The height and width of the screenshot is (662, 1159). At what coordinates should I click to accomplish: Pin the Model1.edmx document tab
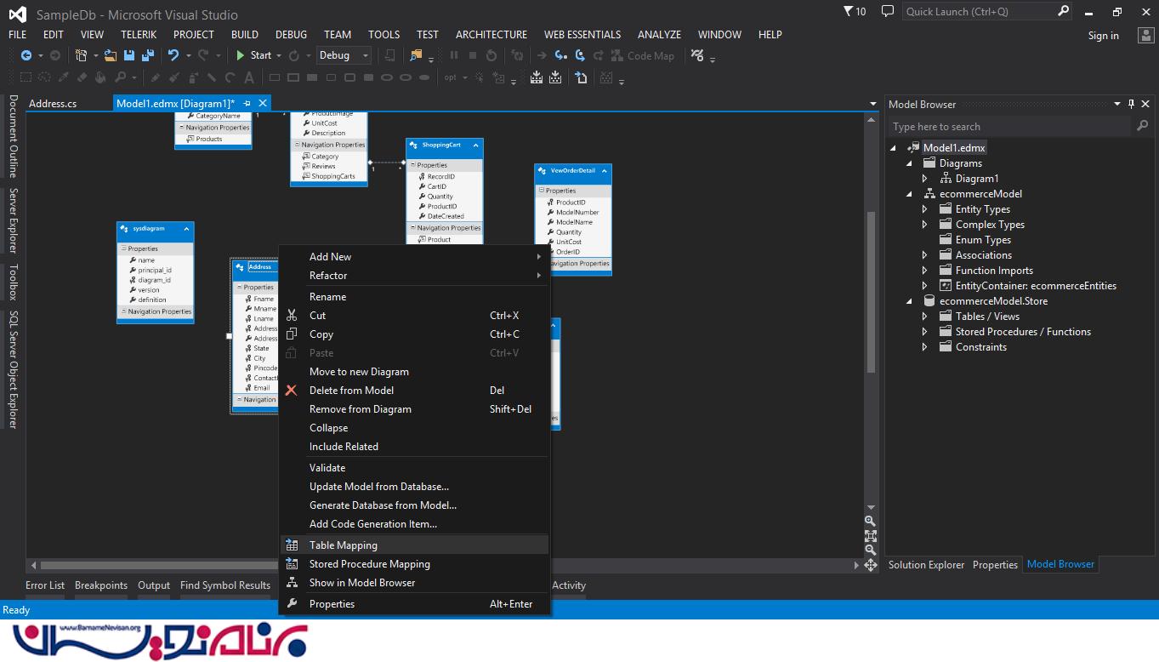point(247,103)
